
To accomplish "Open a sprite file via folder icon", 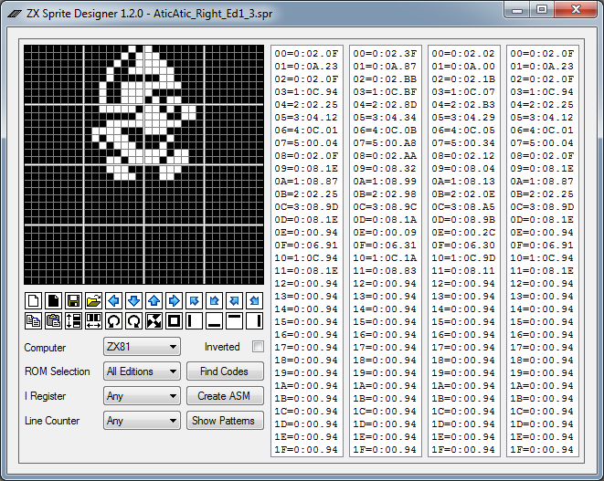I will click(x=93, y=300).
